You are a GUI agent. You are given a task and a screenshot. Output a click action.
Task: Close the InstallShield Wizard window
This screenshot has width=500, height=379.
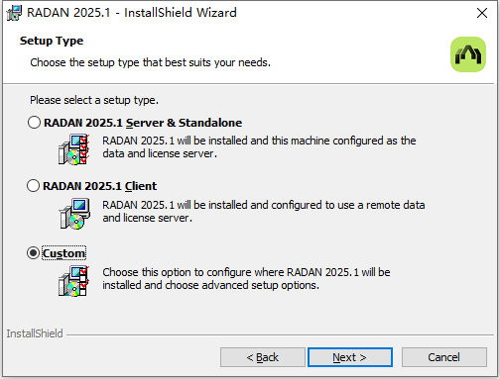pos(482,13)
